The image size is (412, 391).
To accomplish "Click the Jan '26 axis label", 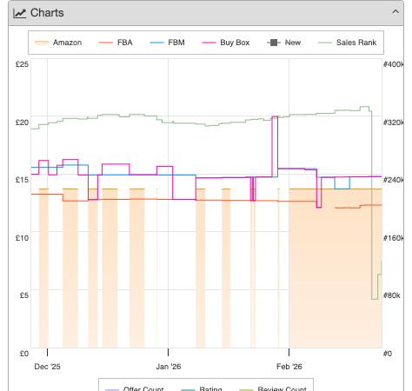I will [169, 367].
